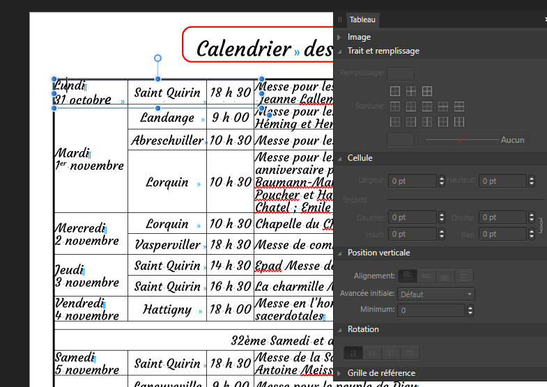Align cell text to vertical center

click(426, 276)
